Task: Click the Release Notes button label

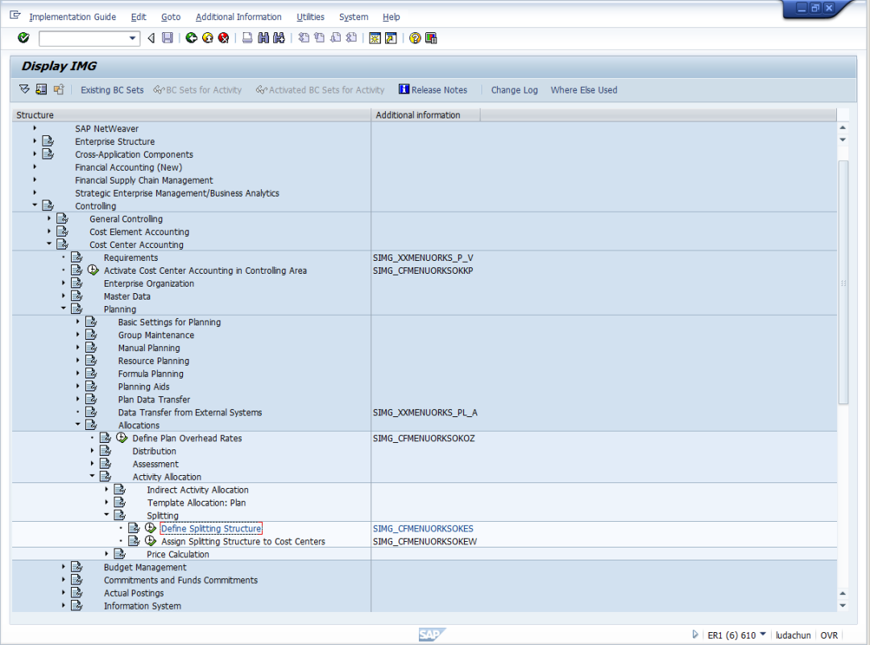Action: pyautogui.click(x=440, y=90)
